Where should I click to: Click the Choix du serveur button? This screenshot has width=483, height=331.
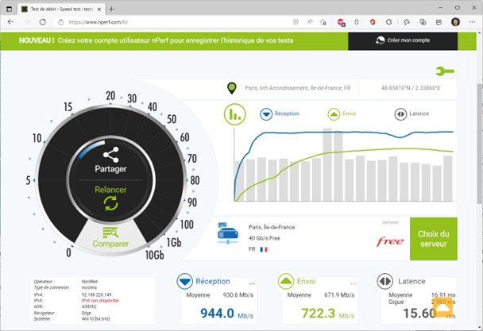434,239
